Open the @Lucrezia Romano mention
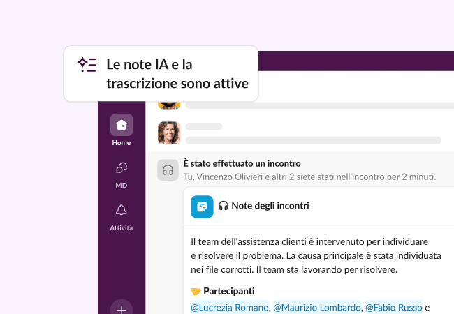Image resolution: width=454 pixels, height=314 pixels. point(230,307)
